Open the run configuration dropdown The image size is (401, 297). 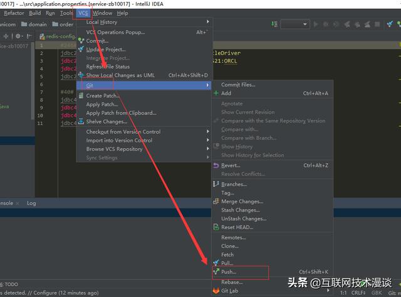295,24
